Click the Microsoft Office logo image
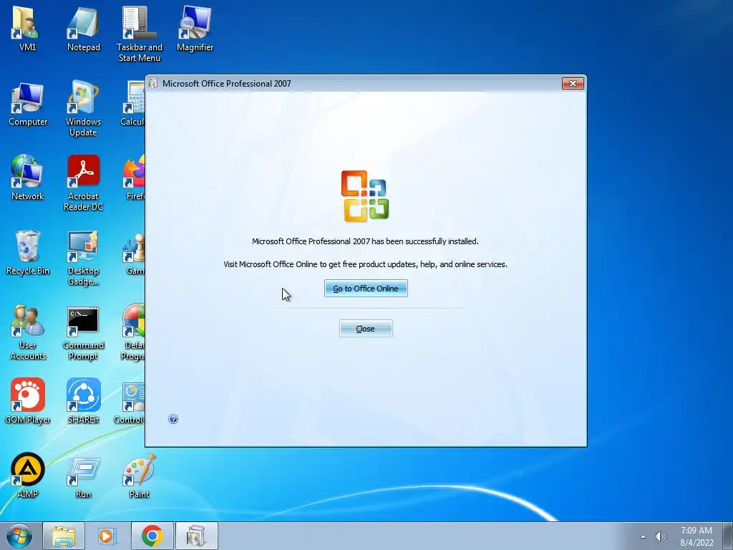This screenshot has width=733, height=550. click(x=365, y=196)
